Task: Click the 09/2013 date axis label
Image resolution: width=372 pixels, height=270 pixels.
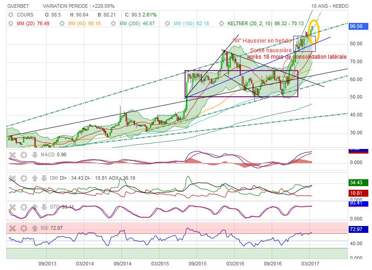Action: click(x=48, y=264)
